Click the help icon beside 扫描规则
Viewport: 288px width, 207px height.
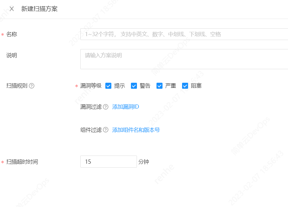(x=32, y=86)
